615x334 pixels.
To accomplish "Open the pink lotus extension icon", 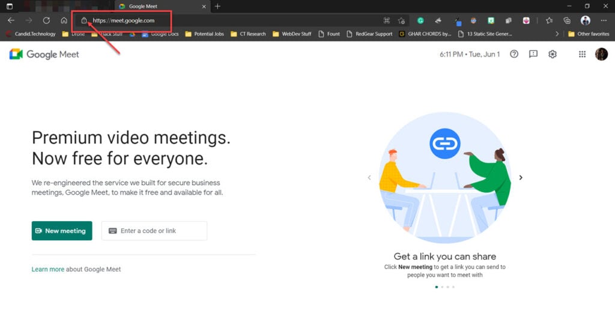I will point(526,20).
